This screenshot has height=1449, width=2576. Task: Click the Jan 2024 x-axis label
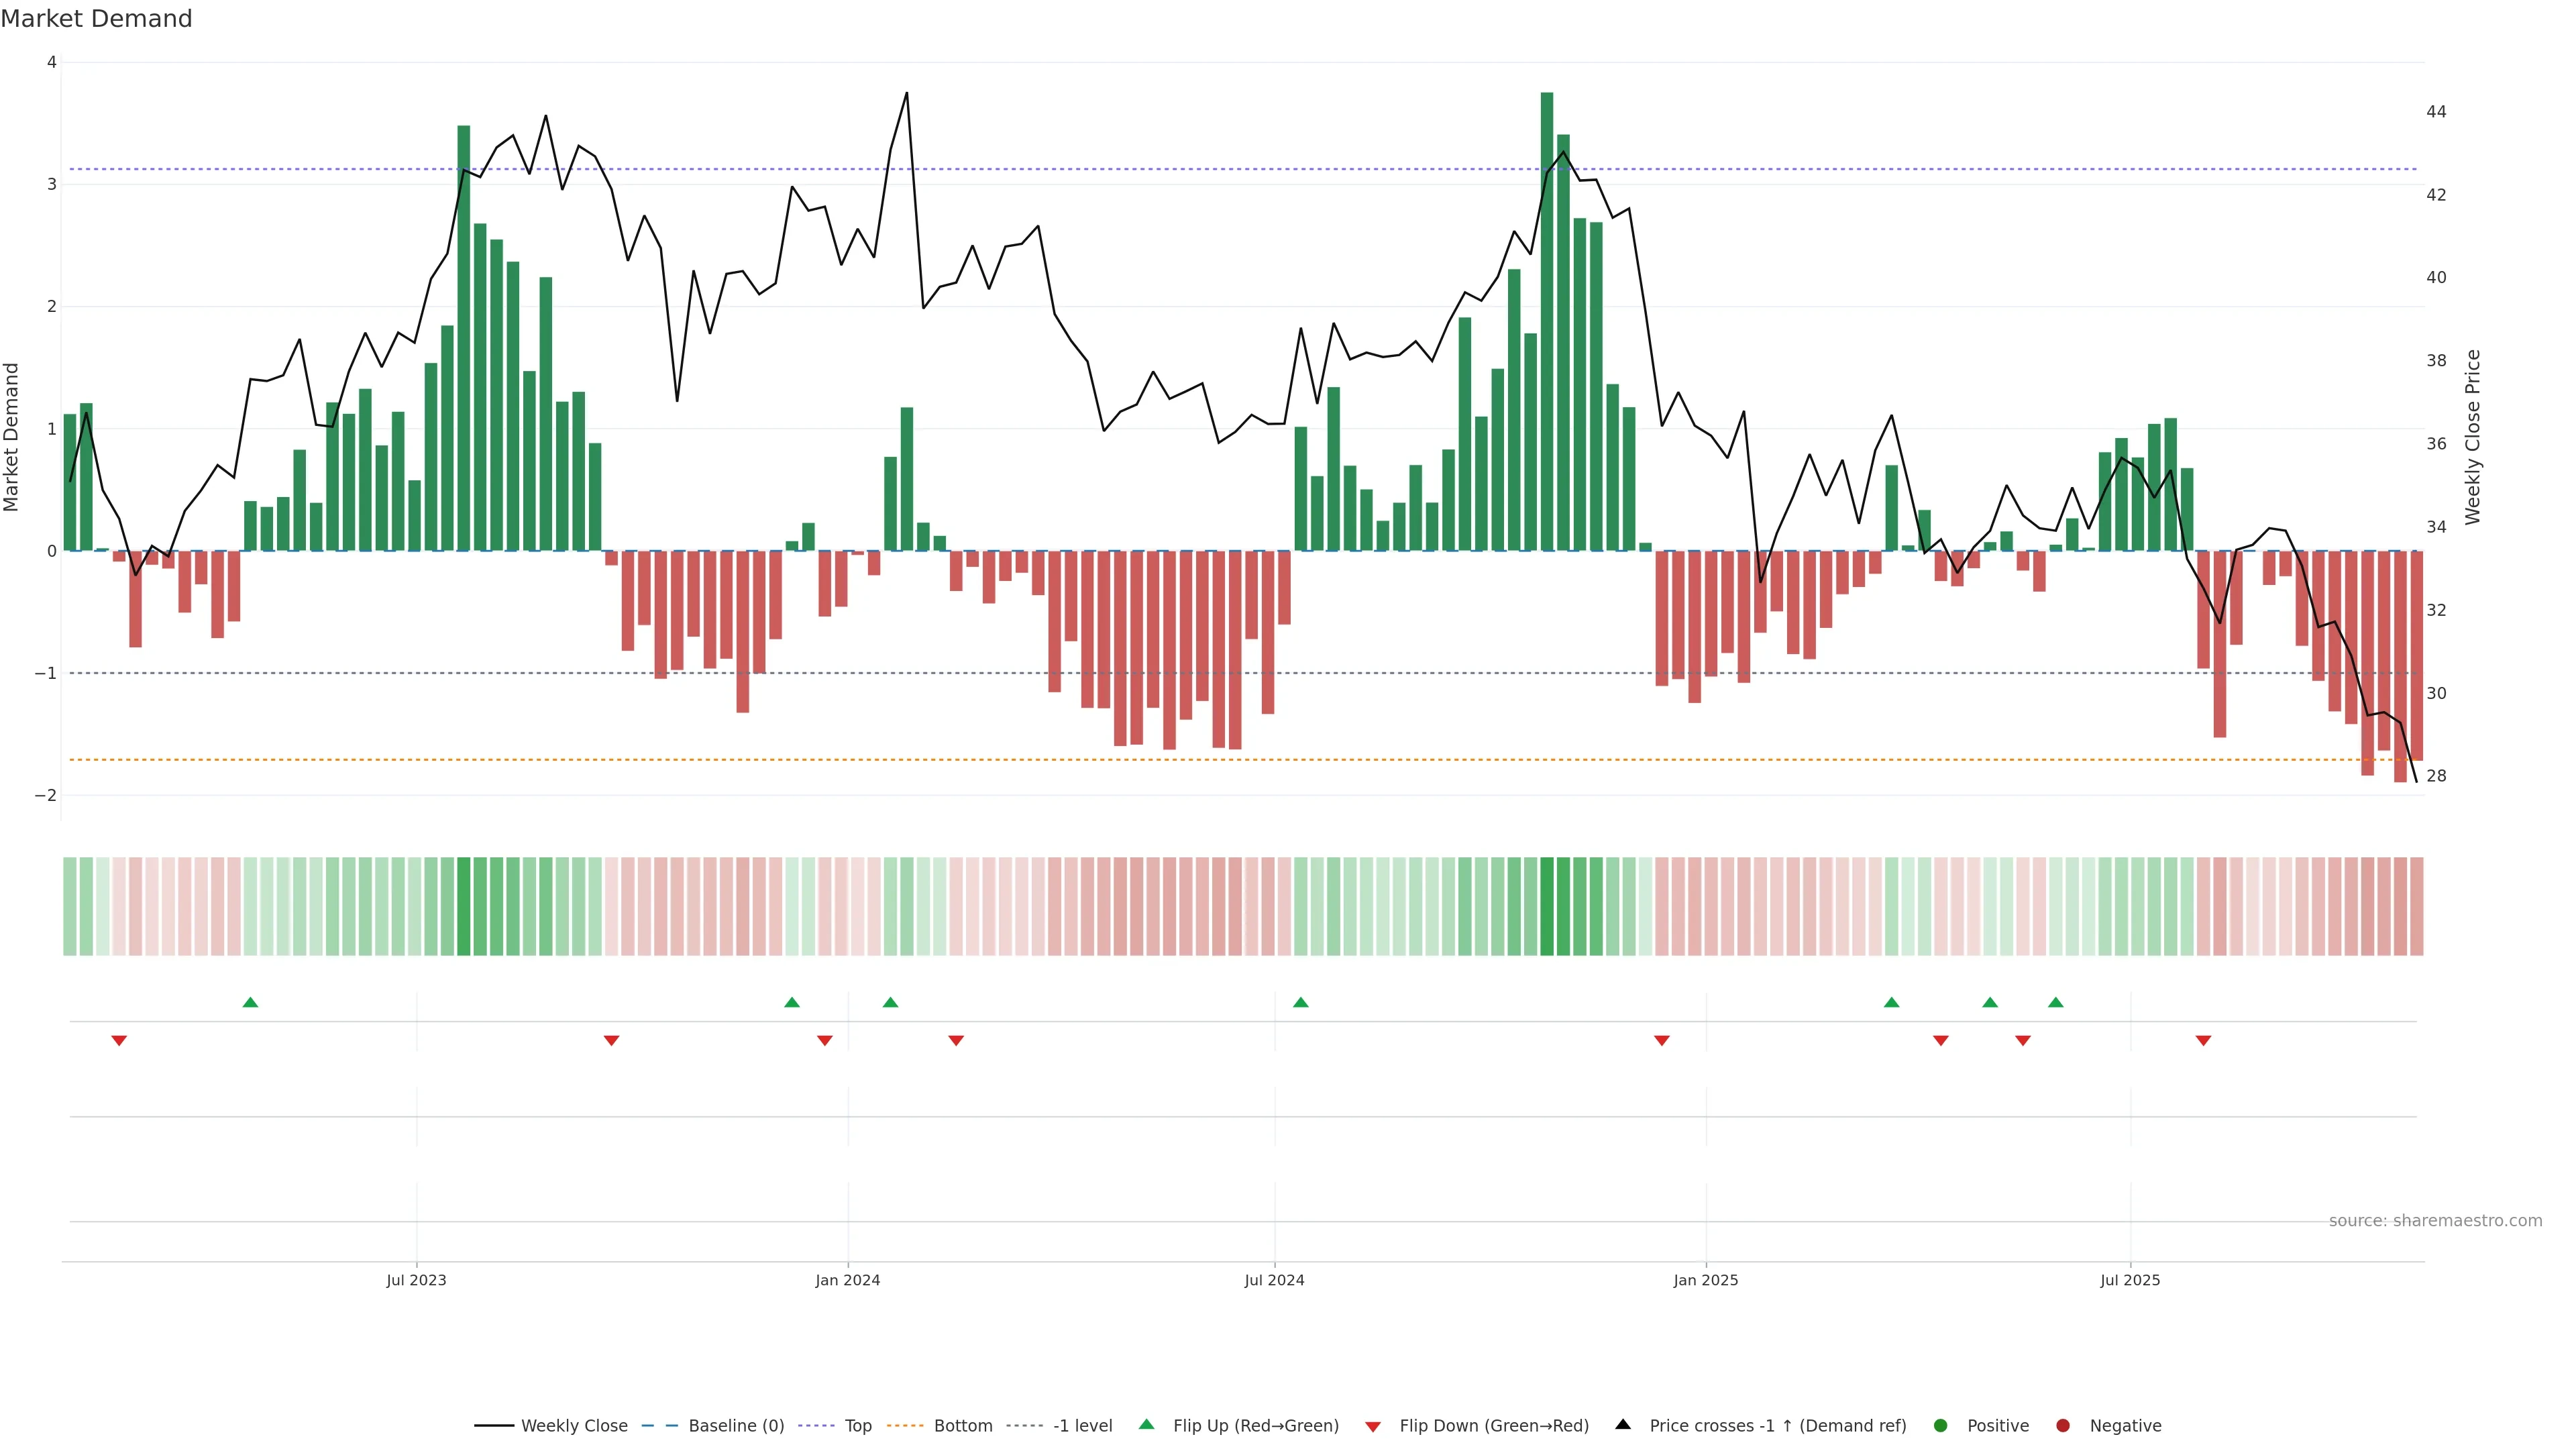point(847,1280)
